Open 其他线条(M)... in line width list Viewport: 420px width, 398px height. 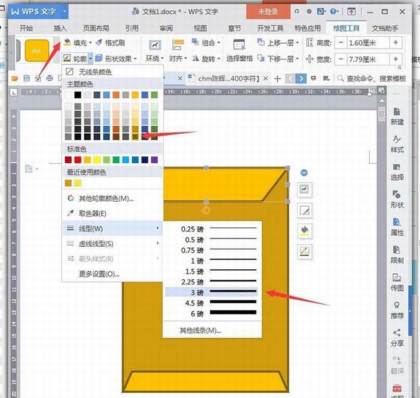click(x=200, y=331)
